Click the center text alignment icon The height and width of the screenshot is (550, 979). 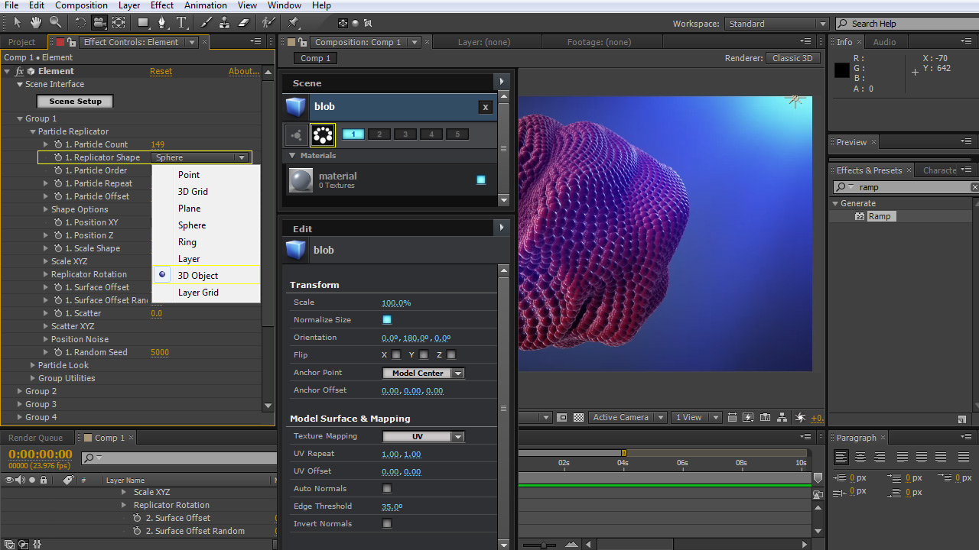[x=860, y=458]
